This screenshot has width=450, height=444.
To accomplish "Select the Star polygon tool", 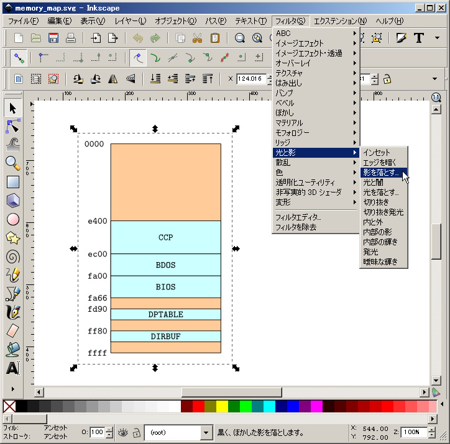I will pyautogui.click(x=12, y=238).
